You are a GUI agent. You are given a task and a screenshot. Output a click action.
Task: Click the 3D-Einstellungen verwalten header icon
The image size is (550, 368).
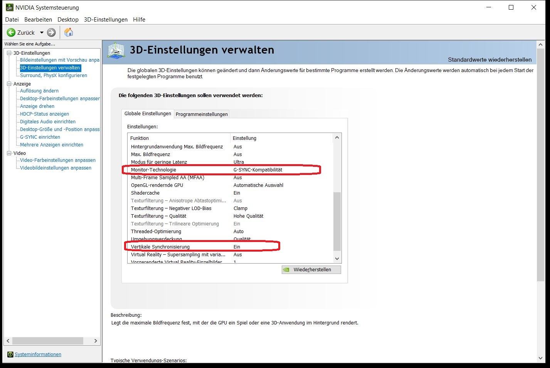(x=116, y=50)
